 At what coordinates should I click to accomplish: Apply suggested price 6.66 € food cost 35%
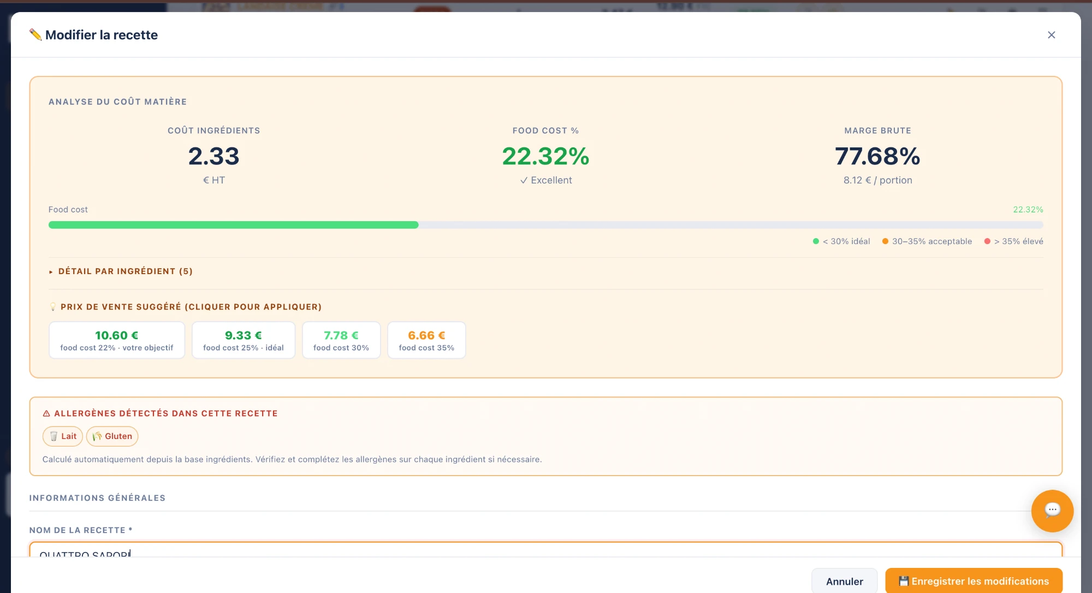[x=426, y=340]
